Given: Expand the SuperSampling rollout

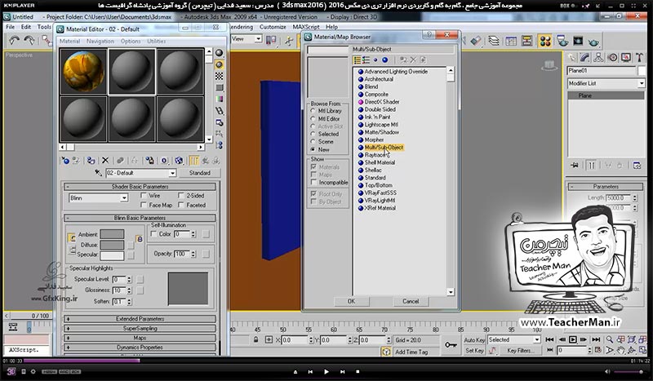Looking at the screenshot, I should point(140,329).
